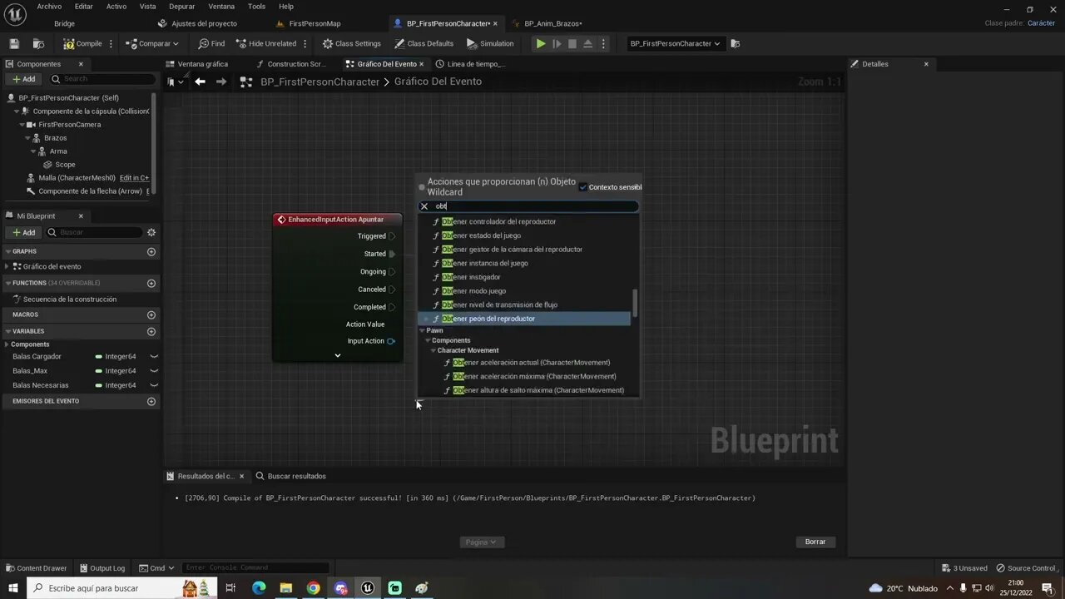Viewport: 1065px width, 599px height.
Task: Toggle Simulation mode
Action: 490,43
